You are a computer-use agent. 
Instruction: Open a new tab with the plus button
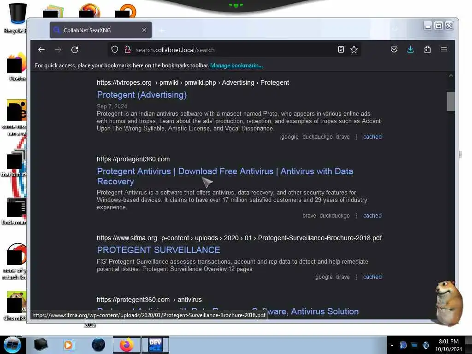pos(162,30)
